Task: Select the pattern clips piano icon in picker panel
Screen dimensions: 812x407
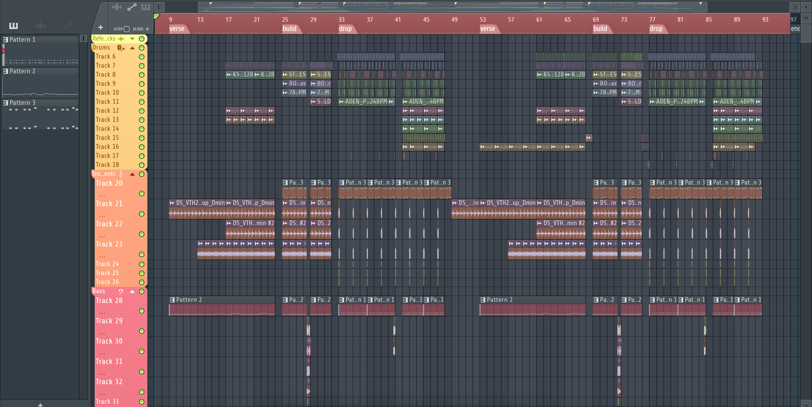Action: point(14,26)
